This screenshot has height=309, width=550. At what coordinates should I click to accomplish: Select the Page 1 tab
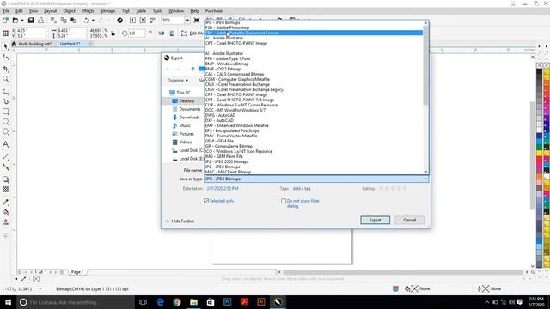77,272
